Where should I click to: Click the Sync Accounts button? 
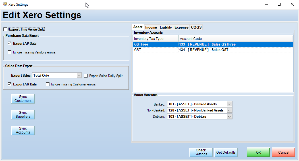click(x=23, y=130)
